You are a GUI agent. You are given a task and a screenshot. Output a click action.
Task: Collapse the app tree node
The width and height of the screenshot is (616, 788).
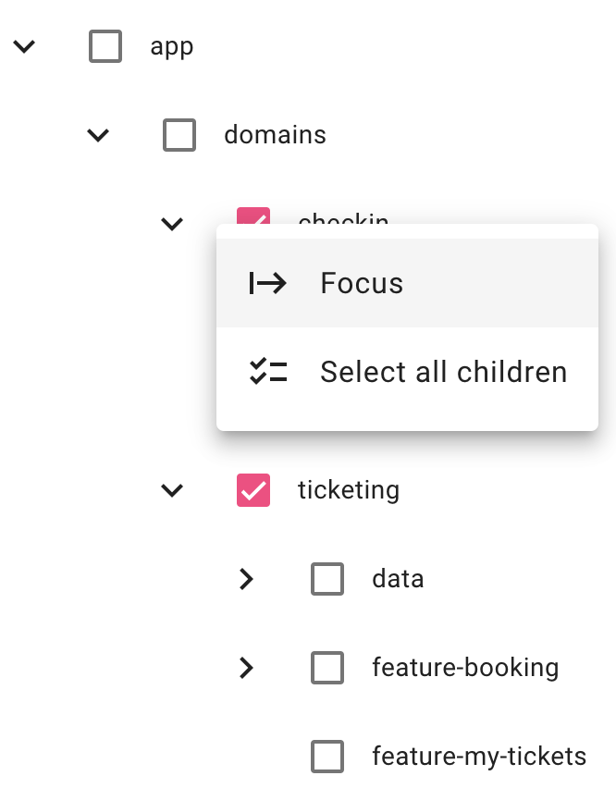(24, 46)
